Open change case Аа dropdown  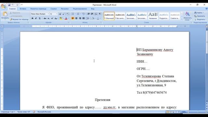point(56,18)
